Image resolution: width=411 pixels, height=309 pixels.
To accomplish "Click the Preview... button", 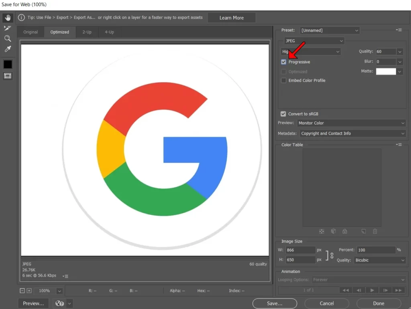I will 33,303.
